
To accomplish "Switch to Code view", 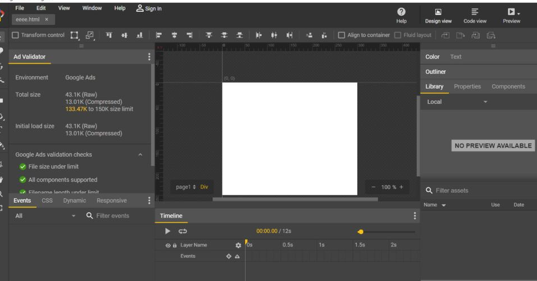I will tap(474, 16).
